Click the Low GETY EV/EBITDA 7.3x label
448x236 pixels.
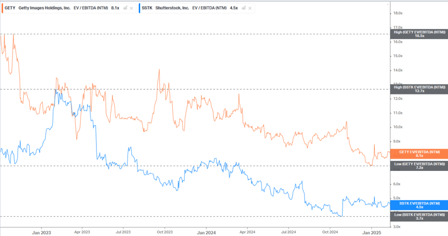419,166
